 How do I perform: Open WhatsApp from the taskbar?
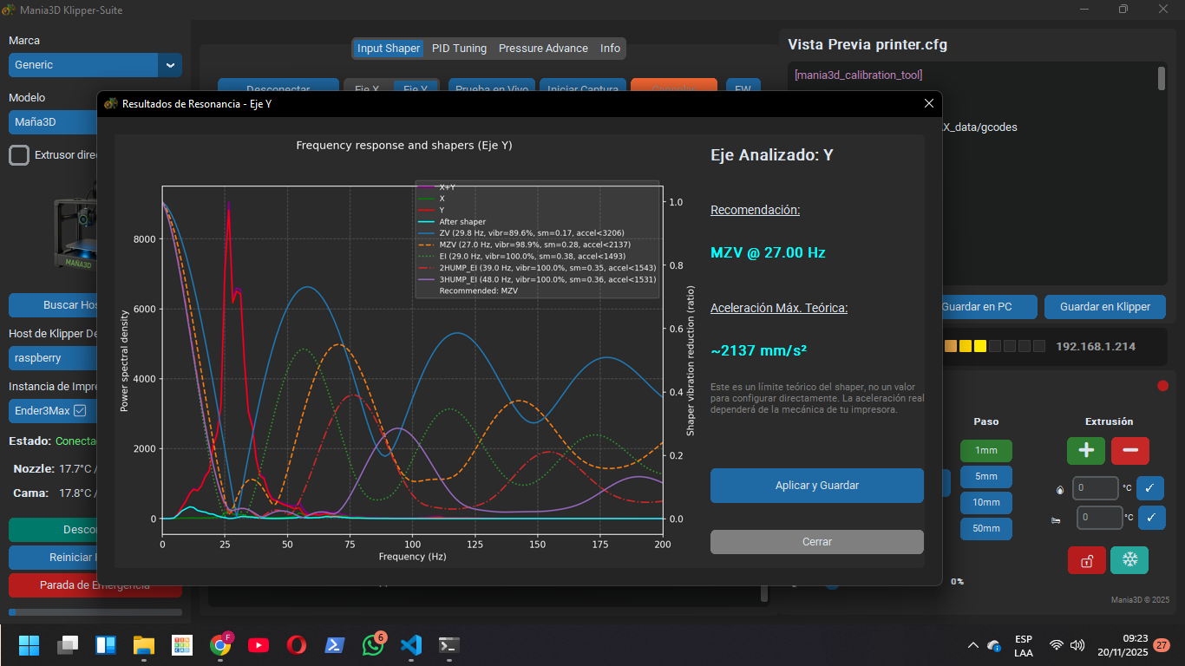373,645
